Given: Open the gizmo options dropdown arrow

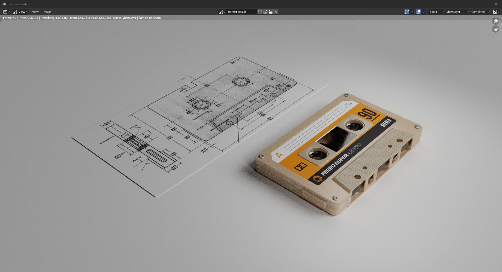Looking at the screenshot, I should click(x=412, y=12).
